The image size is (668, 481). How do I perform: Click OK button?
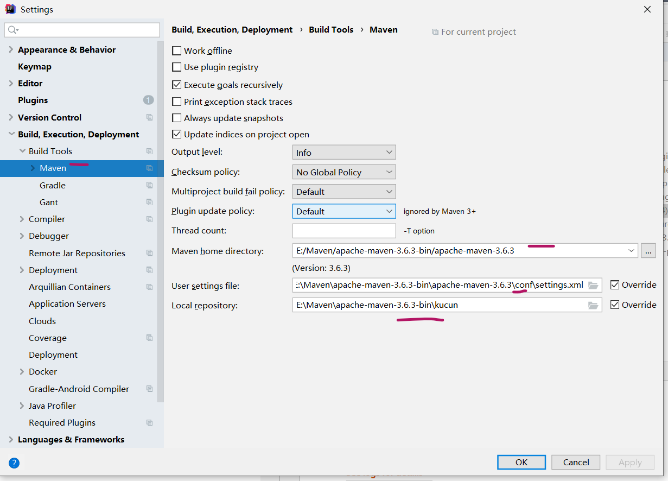pos(521,462)
